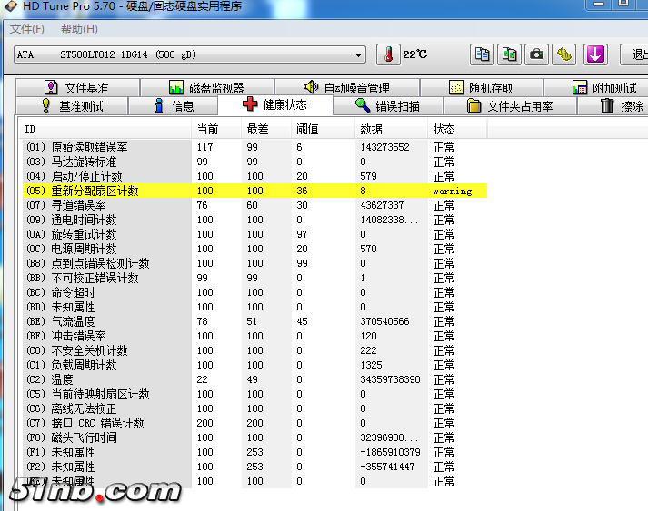The width and height of the screenshot is (648, 511).
Task: Open the 自动噪音管理 tab
Action: click(x=346, y=88)
